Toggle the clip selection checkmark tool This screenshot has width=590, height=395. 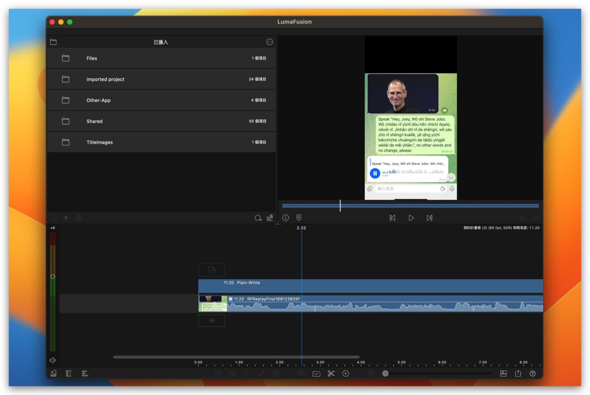[x=316, y=373]
